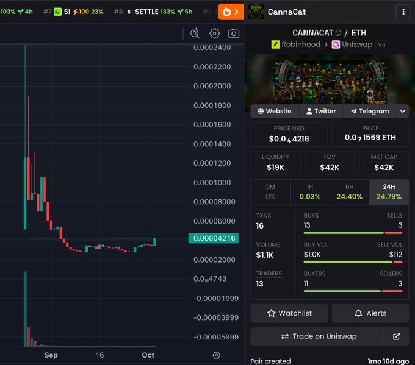Click the TRADERS label
Image resolution: width=415 pixels, height=365 pixels.
point(269,274)
